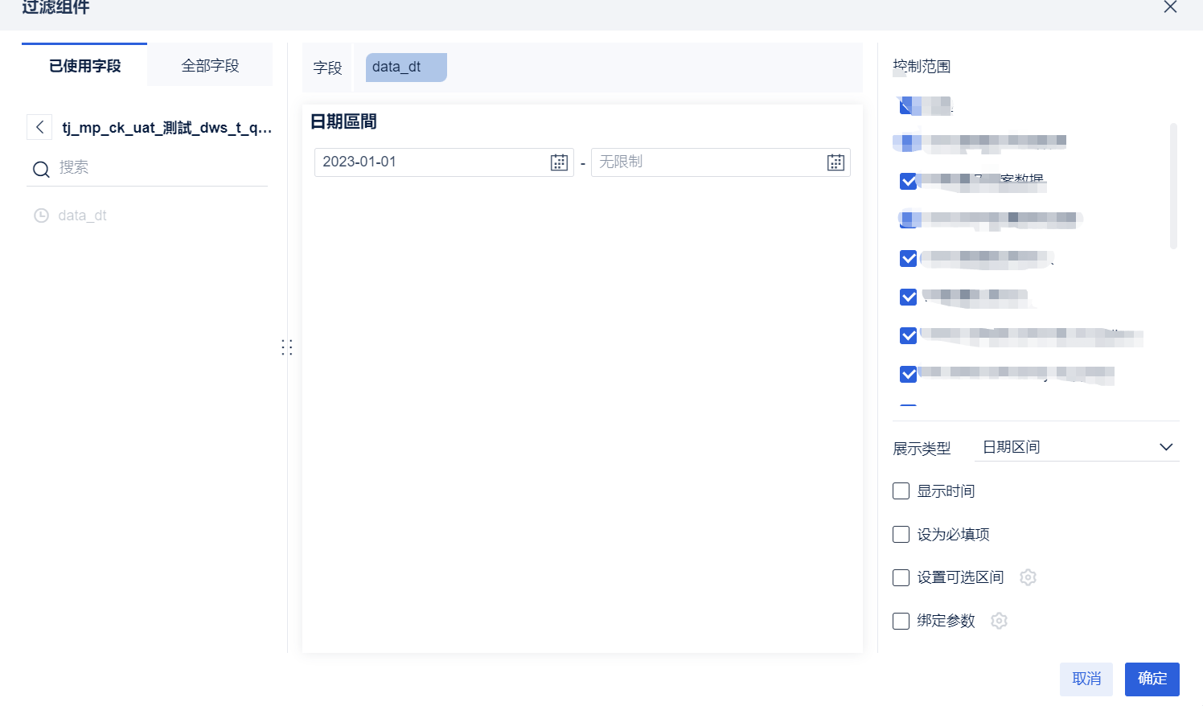Close the 过滤组件 dialog

click(x=1170, y=7)
